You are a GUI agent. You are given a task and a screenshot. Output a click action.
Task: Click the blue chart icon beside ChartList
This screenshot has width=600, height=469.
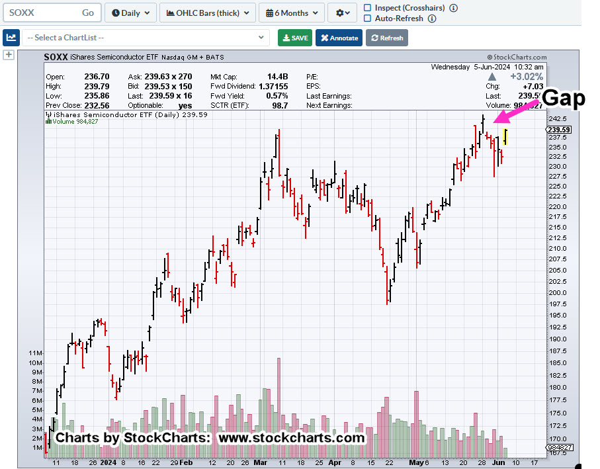tap(11, 38)
